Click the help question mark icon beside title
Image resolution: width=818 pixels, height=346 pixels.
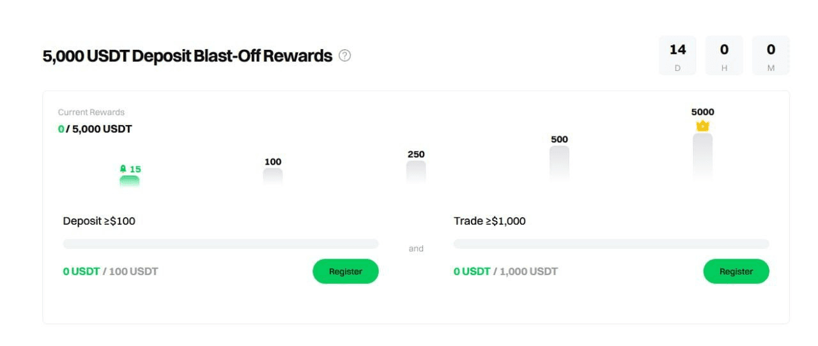(x=345, y=56)
